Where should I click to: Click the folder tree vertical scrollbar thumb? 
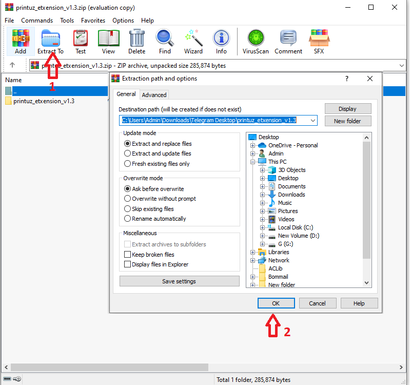(367, 200)
